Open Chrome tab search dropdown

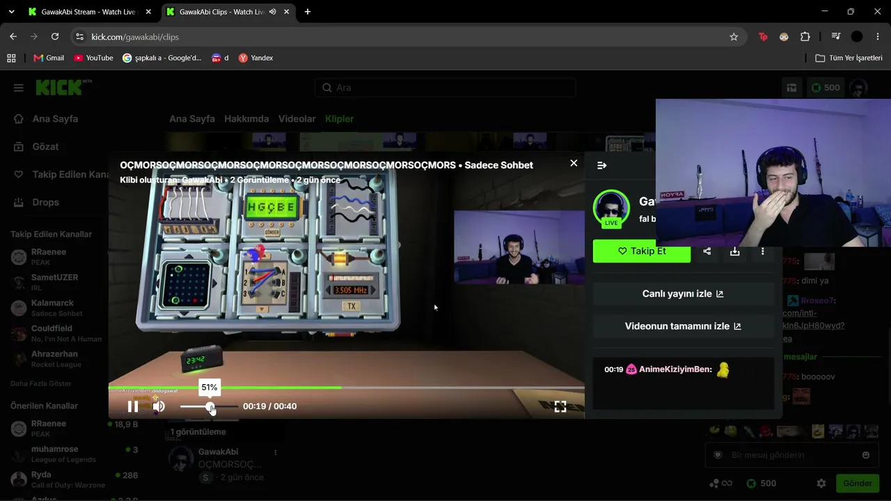click(11, 12)
